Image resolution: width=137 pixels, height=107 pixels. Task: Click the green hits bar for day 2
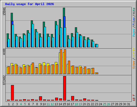tap(12, 17)
